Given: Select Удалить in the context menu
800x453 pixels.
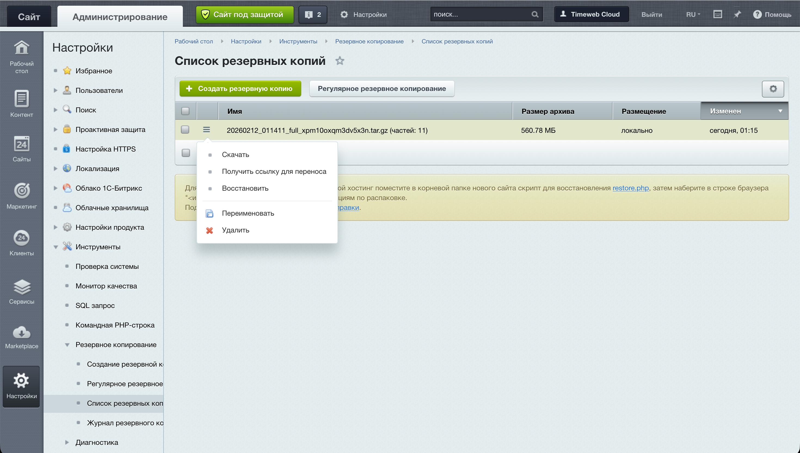Looking at the screenshot, I should [x=235, y=230].
